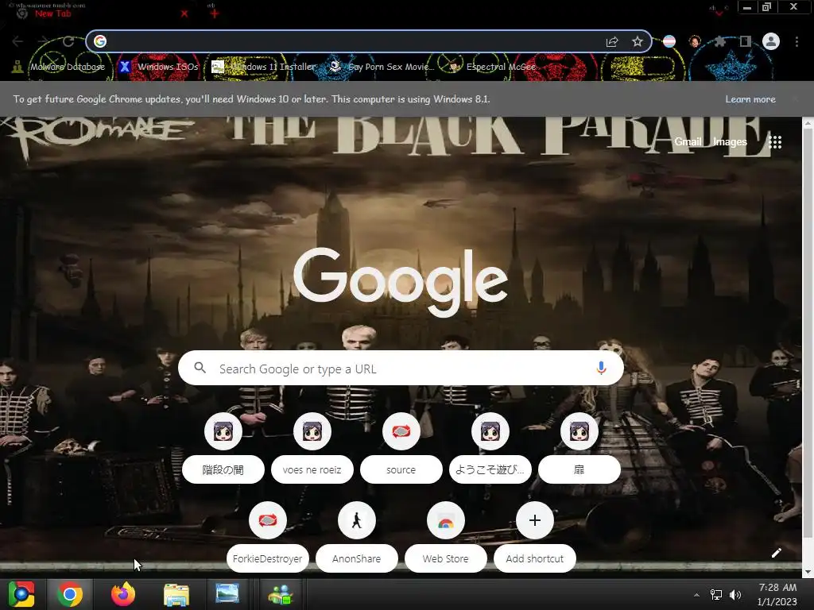Open the voes ne roeiz shortcut

click(312, 450)
